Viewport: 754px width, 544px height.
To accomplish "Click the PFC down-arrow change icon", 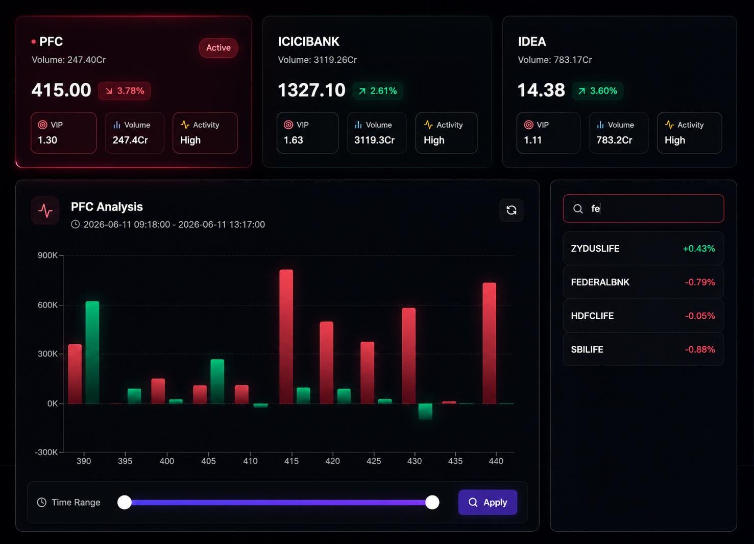I will pos(109,91).
